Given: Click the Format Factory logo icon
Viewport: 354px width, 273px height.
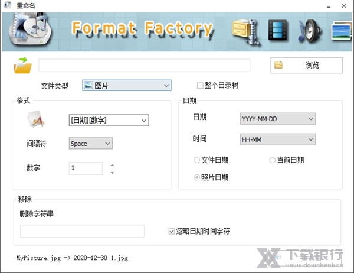Looking at the screenshot, I should [x=30, y=30].
